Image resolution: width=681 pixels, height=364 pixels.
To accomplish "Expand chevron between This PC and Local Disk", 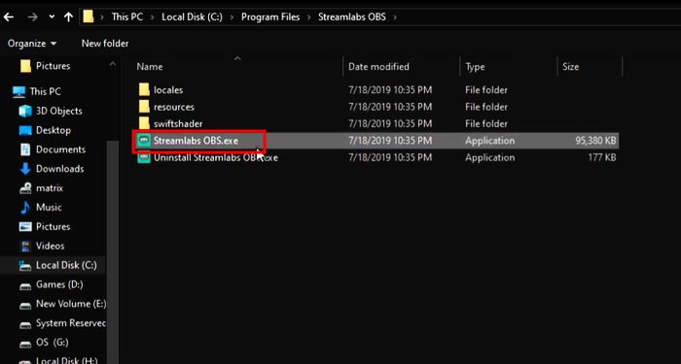I will [153, 17].
